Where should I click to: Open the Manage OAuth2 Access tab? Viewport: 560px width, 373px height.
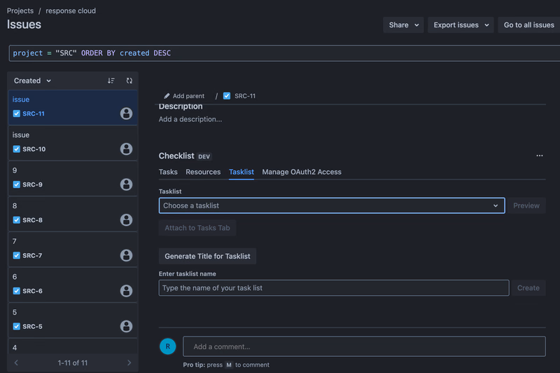[x=302, y=172]
